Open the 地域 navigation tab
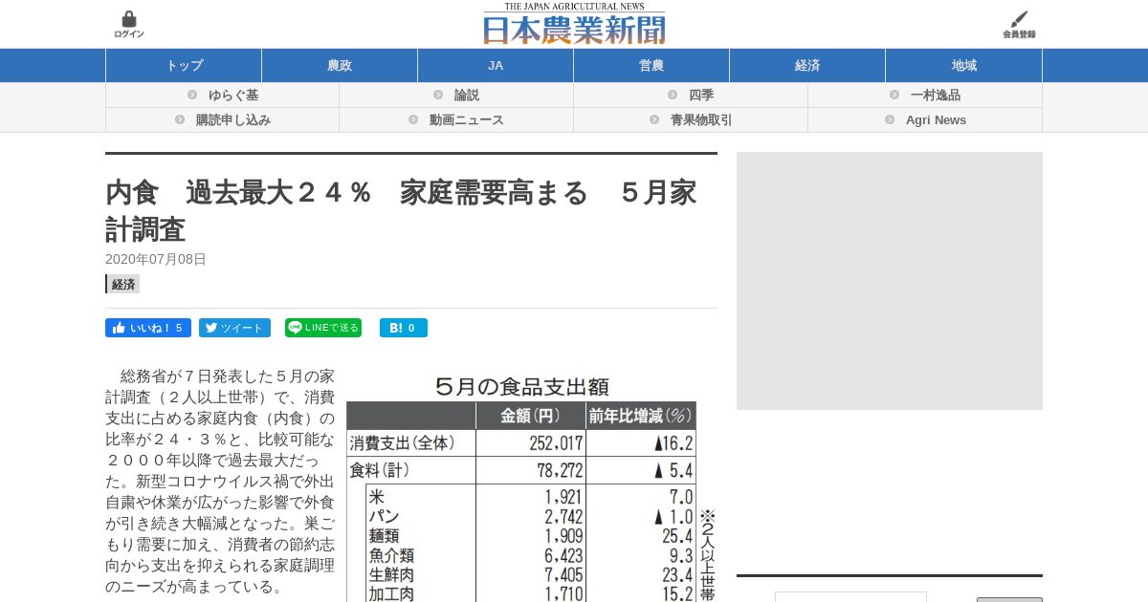 click(x=964, y=65)
